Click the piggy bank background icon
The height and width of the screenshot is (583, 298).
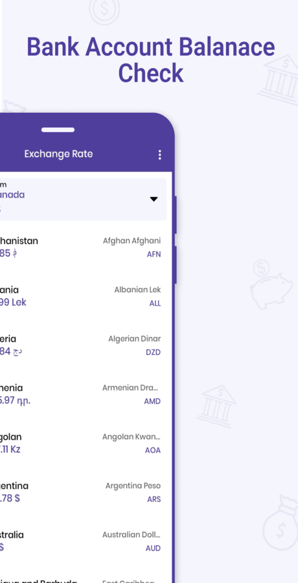[271, 284]
